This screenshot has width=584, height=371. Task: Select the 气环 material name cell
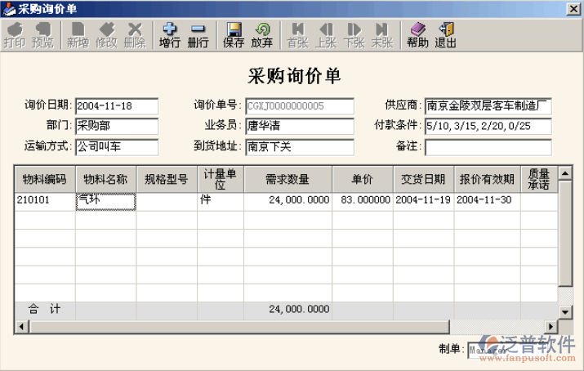[x=105, y=199]
